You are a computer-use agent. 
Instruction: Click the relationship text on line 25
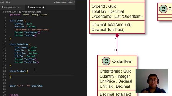pos(26,86)
